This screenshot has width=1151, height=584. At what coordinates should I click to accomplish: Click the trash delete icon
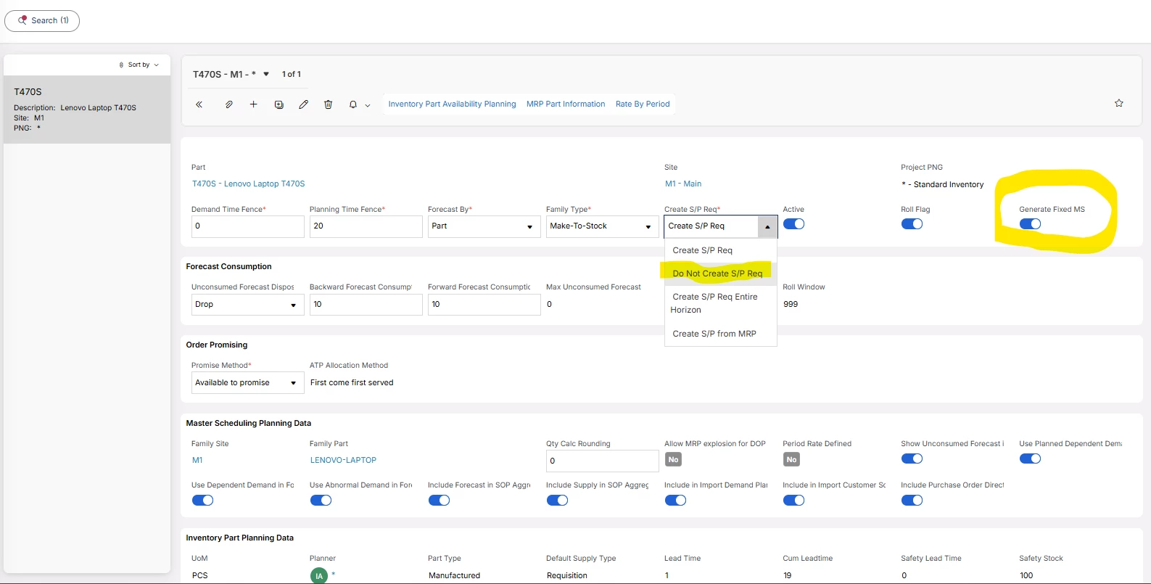[x=328, y=104]
